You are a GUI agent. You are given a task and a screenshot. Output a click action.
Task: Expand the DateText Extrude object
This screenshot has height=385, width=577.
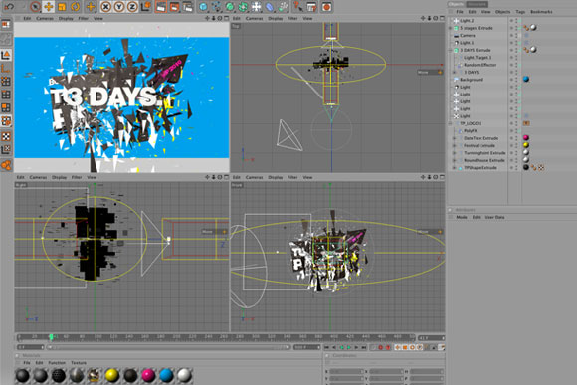(x=454, y=138)
